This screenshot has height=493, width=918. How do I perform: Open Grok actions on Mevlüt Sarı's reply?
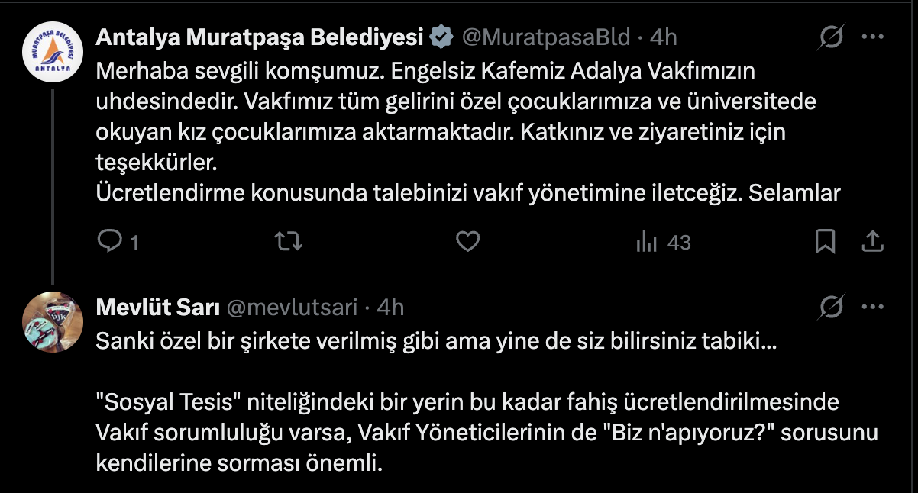pos(832,305)
